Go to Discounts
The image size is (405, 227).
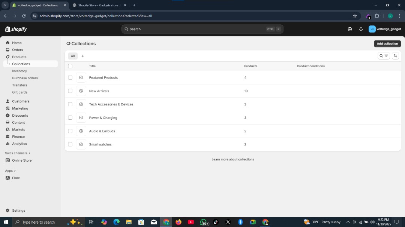pos(20,115)
